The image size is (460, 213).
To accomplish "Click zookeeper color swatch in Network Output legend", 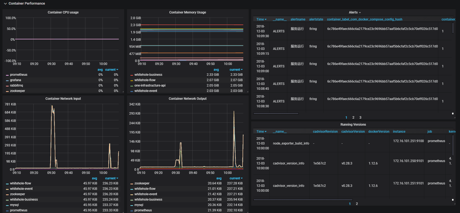I will tap(132, 184).
